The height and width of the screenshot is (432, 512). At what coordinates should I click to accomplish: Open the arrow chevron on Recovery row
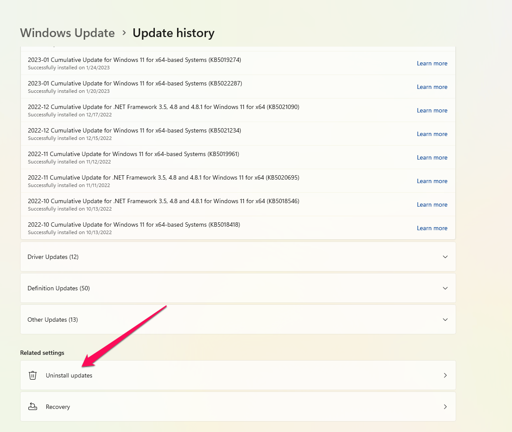445,407
